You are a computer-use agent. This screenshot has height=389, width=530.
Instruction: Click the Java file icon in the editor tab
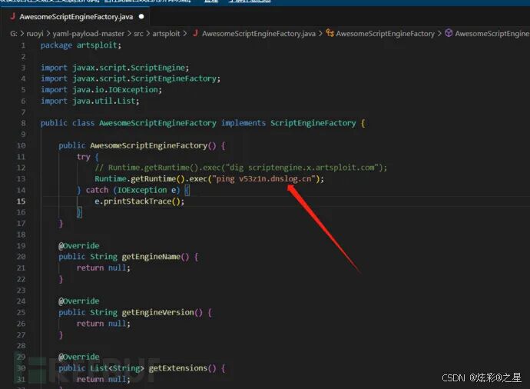(x=12, y=16)
